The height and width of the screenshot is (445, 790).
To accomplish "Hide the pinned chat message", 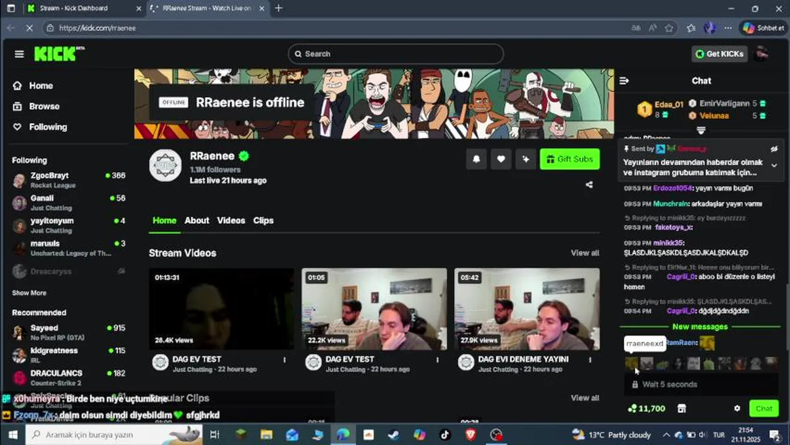I will 774,149.
